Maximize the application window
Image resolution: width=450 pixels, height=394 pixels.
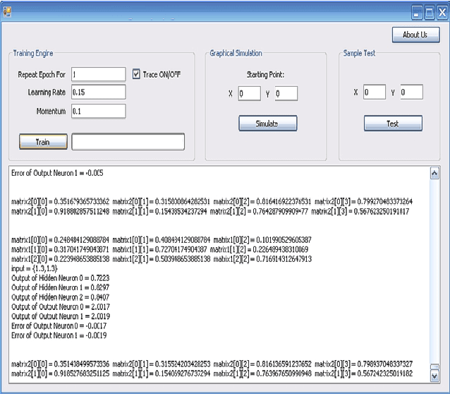[x=430, y=13]
